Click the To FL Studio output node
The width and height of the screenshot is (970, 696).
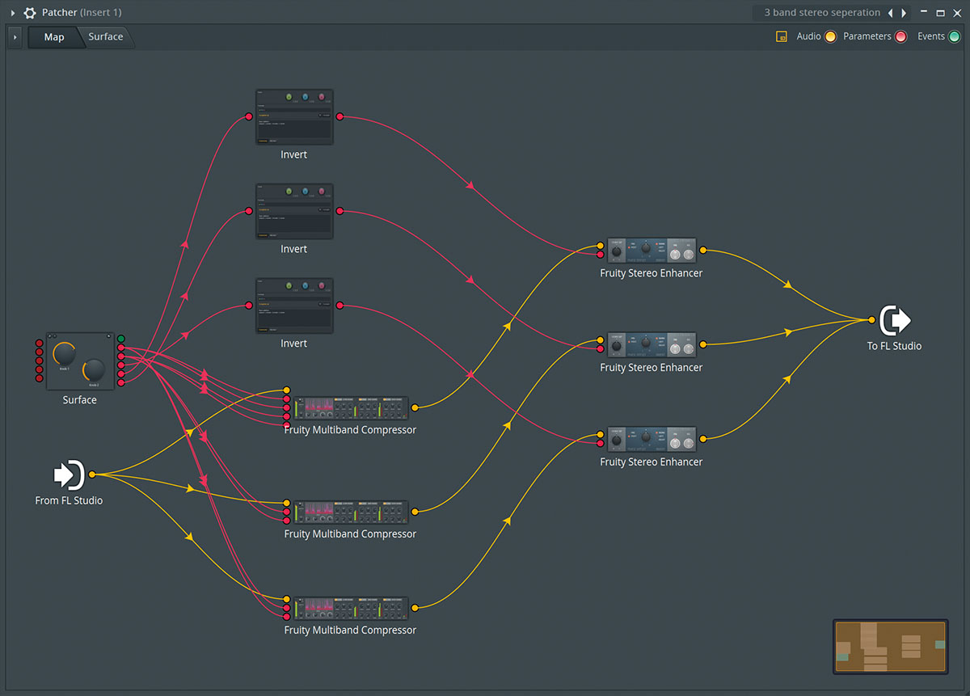[895, 320]
